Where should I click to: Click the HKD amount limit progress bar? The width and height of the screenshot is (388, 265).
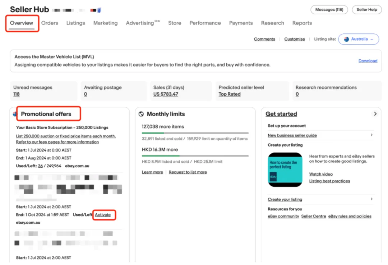pos(195,156)
